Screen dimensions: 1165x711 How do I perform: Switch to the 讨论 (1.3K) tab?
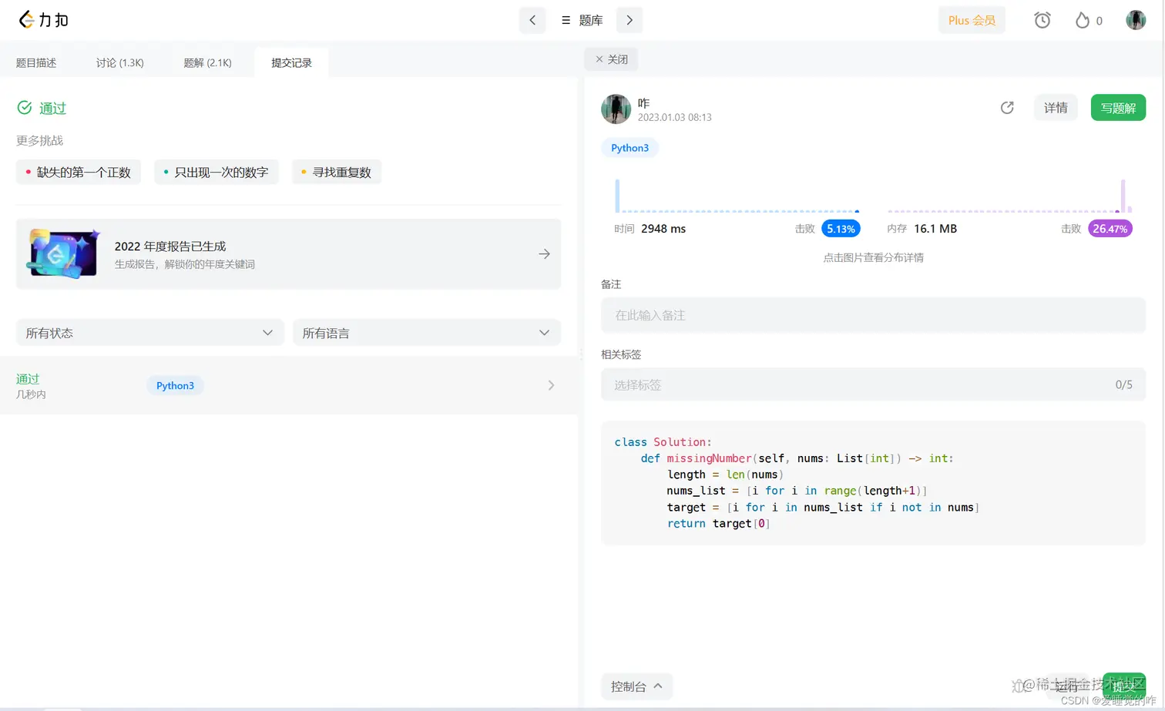pyautogui.click(x=119, y=63)
